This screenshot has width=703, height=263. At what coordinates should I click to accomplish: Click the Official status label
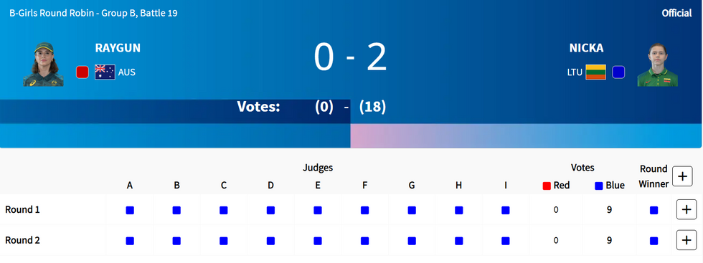click(x=676, y=14)
